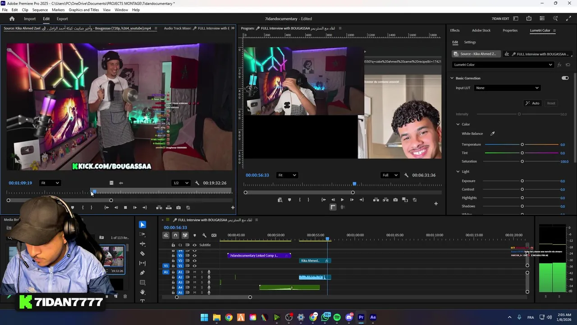
Task: Toggle Basic Correction enable switch
Action: (x=565, y=78)
